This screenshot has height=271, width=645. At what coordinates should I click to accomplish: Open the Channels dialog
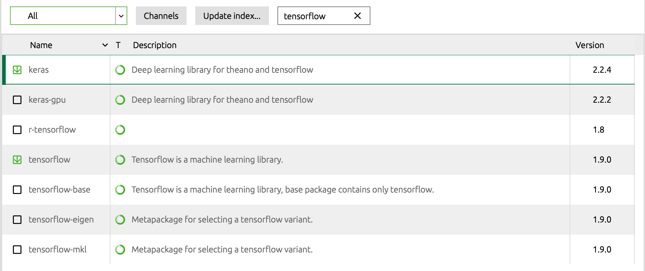161,16
